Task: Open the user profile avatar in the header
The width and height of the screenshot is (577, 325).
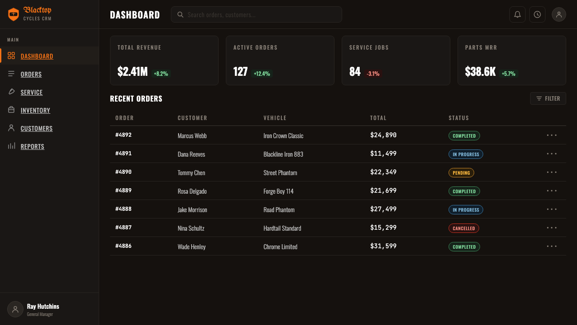Action: click(x=559, y=14)
